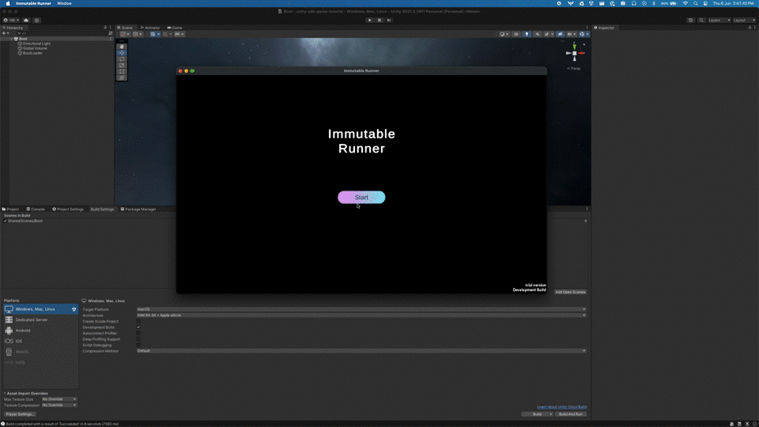The width and height of the screenshot is (759, 427).
Task: Switch to the Game tab
Action: [x=175, y=28]
